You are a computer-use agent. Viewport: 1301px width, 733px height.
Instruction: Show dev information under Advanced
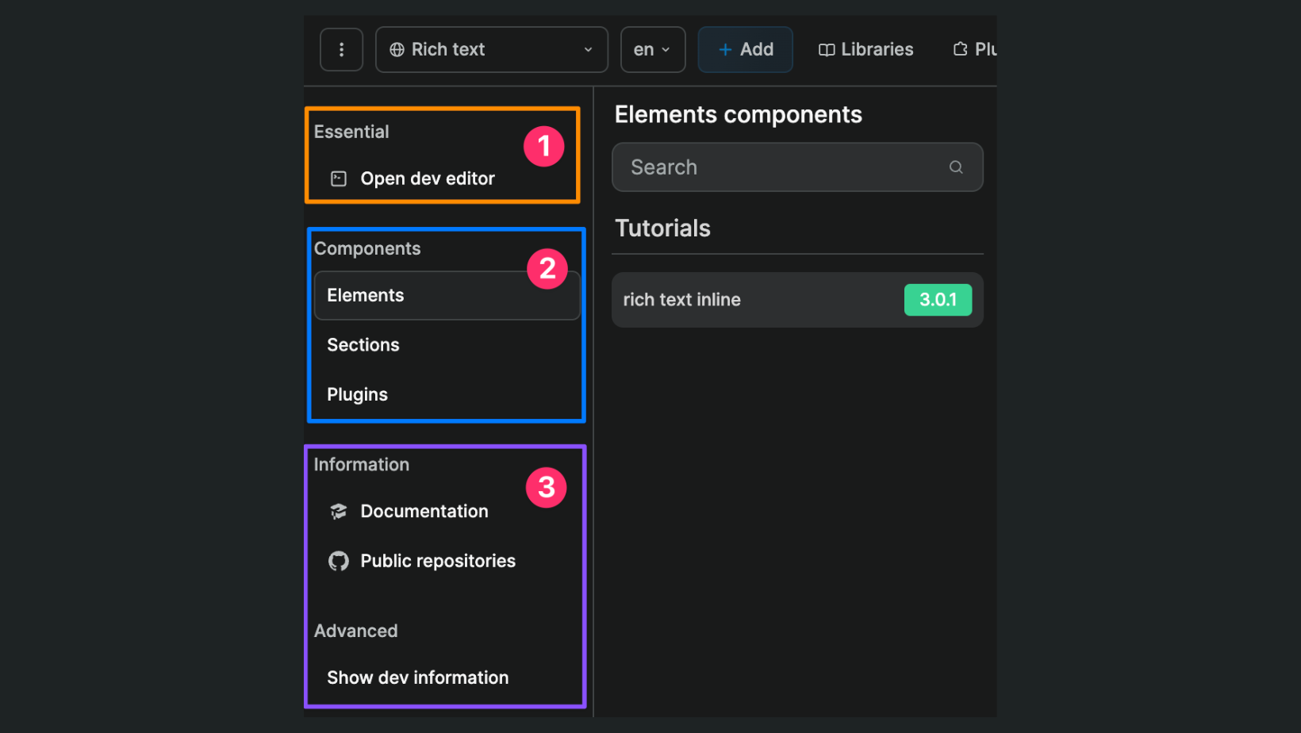pyautogui.click(x=417, y=677)
